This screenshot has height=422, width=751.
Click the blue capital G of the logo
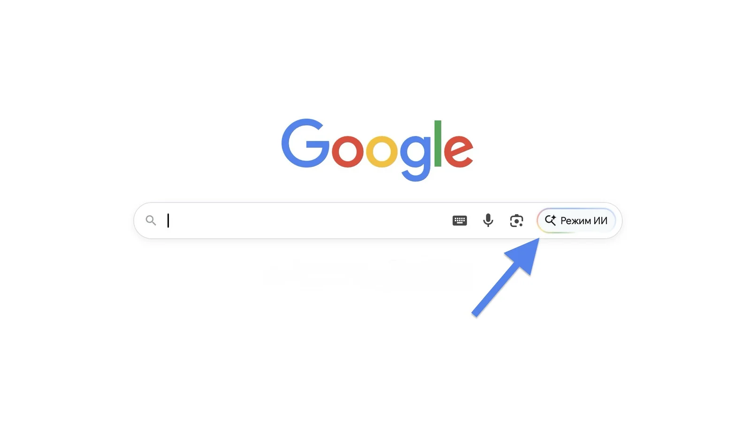pyautogui.click(x=306, y=143)
